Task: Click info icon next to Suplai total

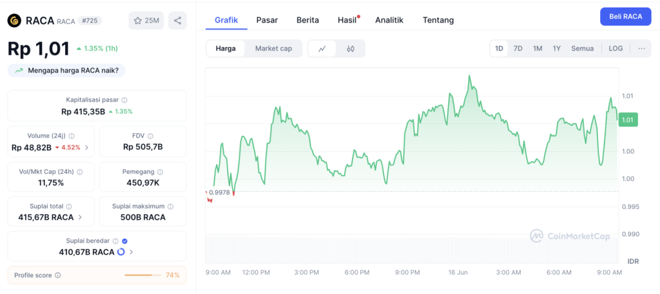Action: coord(69,207)
